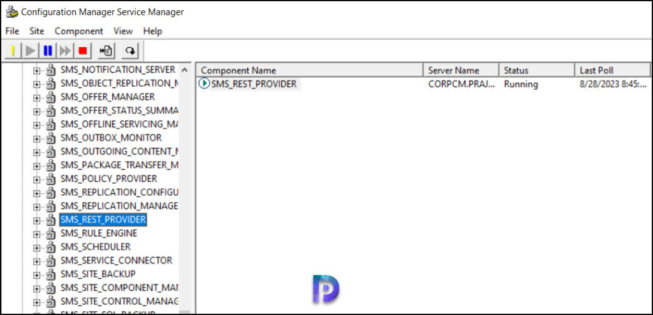Select SMS_OUTBOX_MONITOR tree label
The height and width of the screenshot is (315, 653).
click(111, 138)
